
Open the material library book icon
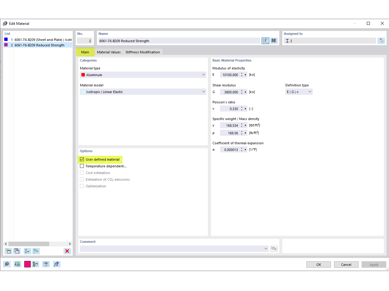(x=274, y=41)
